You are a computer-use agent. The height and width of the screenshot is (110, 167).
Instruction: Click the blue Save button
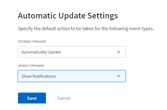(x=32, y=98)
